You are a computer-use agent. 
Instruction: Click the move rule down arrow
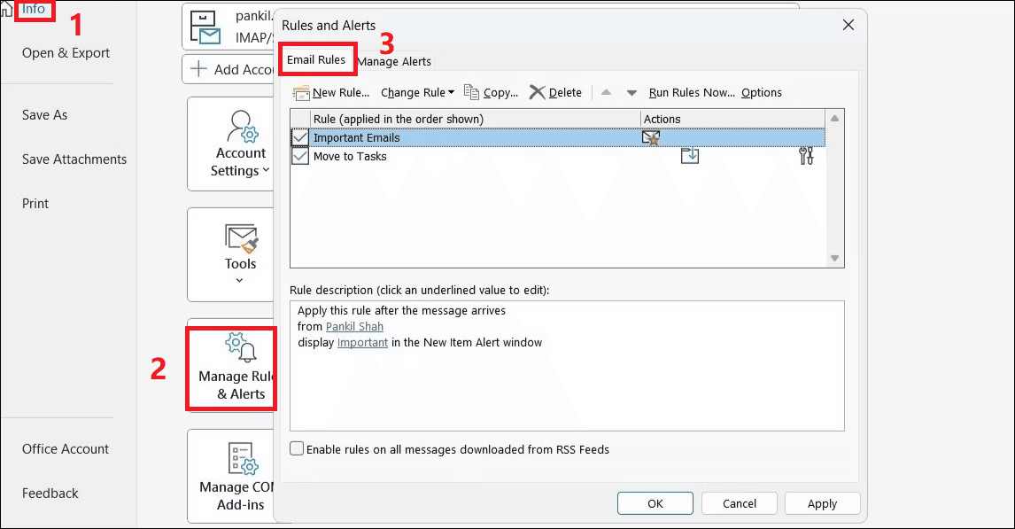632,92
